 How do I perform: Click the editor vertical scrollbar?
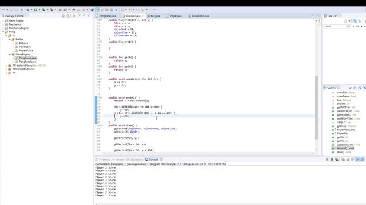tap(316, 107)
